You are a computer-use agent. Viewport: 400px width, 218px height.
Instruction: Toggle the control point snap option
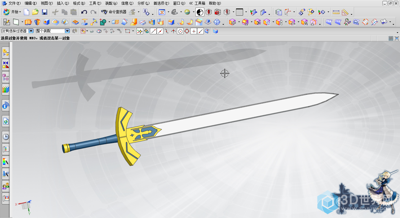(x=167, y=31)
